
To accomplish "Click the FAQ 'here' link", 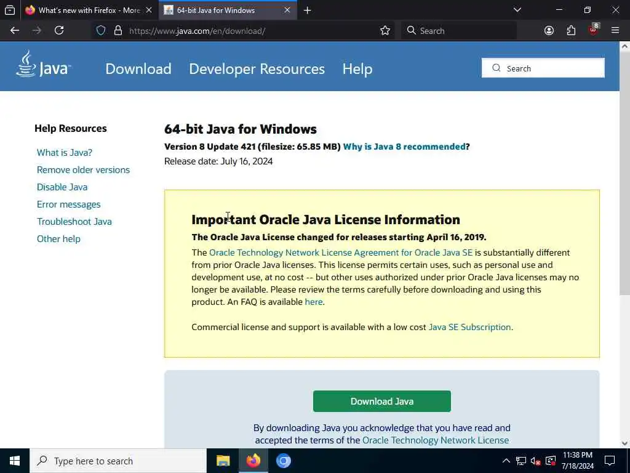I will click(313, 302).
